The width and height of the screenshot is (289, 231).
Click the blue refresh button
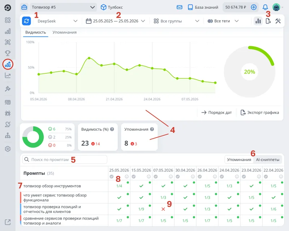click(26, 21)
